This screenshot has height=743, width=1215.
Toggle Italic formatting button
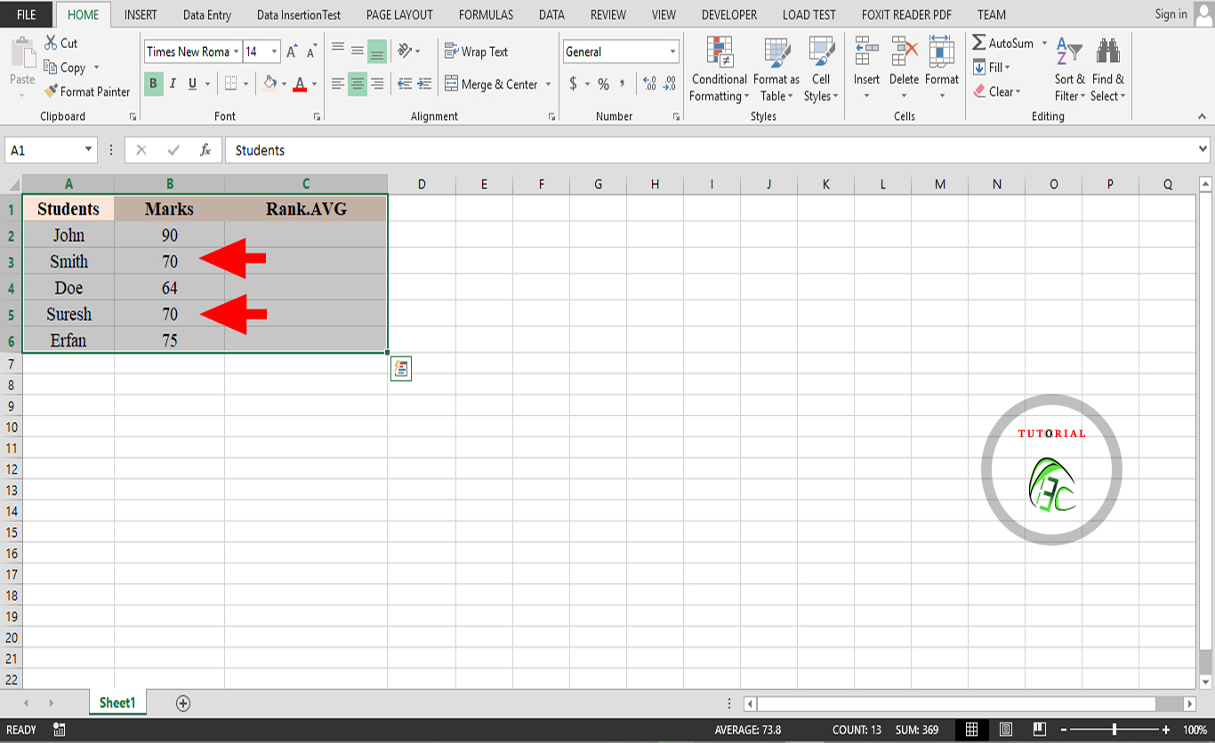173,84
